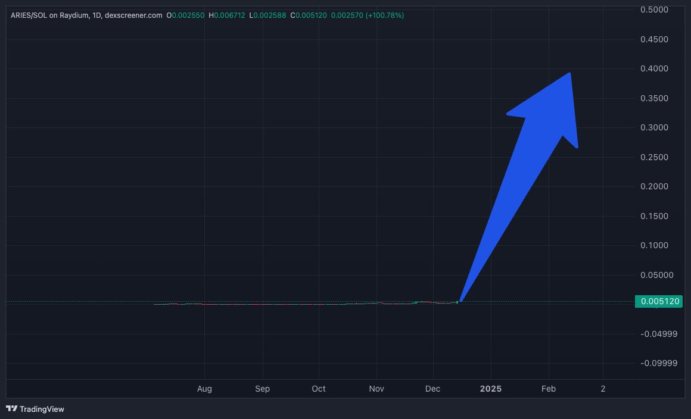The width and height of the screenshot is (691, 419).
Task: Click the high value H0.006712
Action: coord(227,15)
